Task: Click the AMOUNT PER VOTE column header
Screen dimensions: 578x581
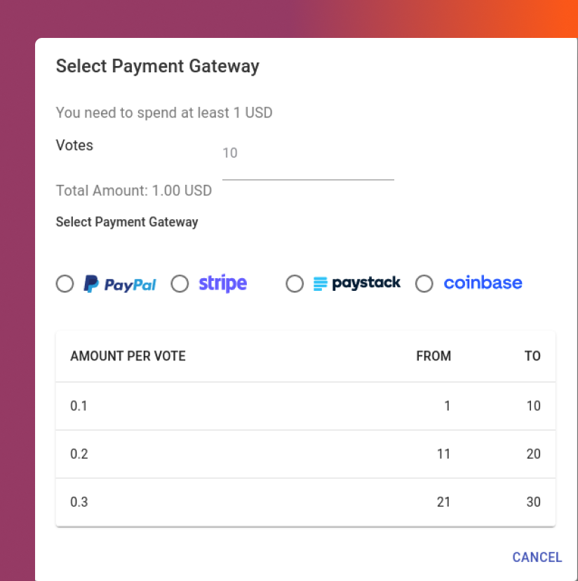Action: click(128, 356)
